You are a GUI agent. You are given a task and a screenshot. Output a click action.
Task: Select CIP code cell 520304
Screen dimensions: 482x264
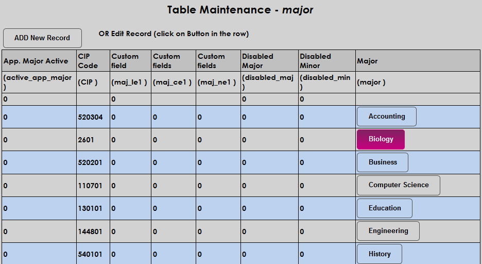tap(90, 117)
